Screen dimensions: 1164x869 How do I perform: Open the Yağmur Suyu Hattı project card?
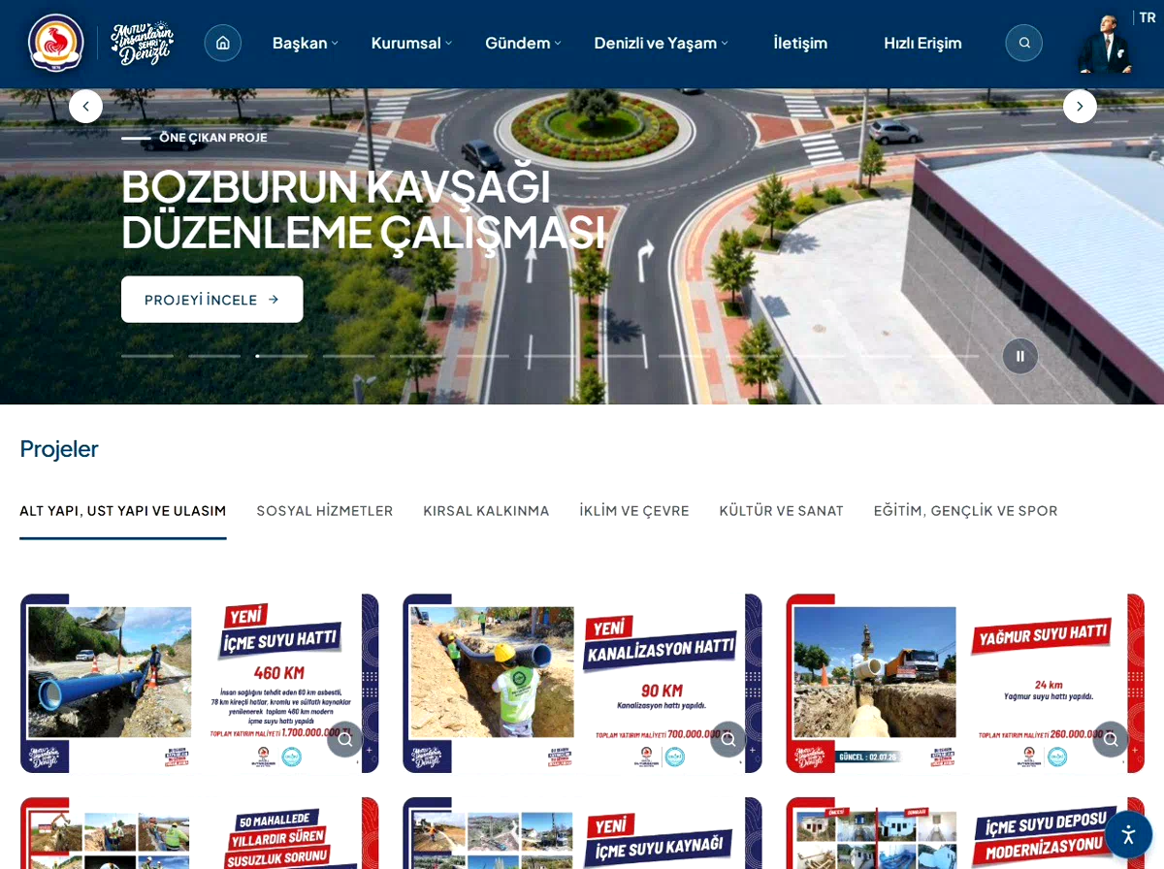click(965, 684)
